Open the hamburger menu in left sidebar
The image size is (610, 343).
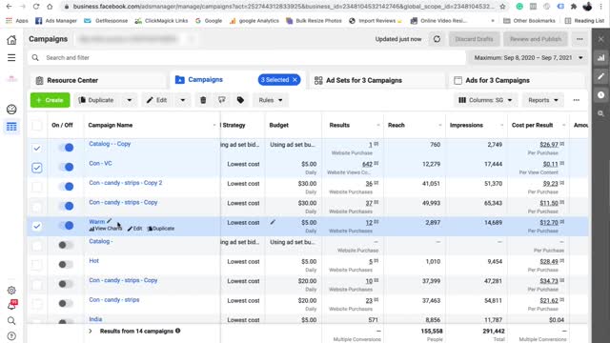coord(11,57)
